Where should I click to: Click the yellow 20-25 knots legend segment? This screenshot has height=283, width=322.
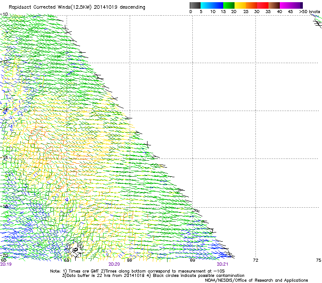(x=240, y=5)
